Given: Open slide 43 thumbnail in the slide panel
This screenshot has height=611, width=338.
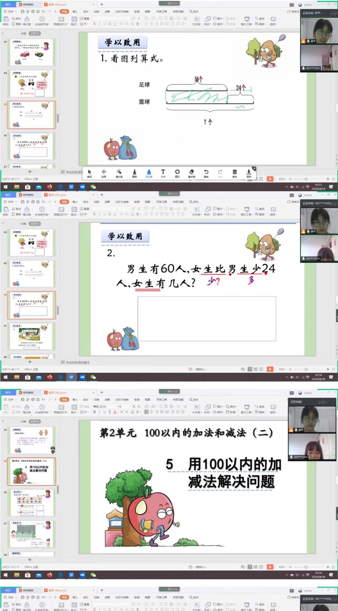Looking at the screenshot, I should 32,52.
